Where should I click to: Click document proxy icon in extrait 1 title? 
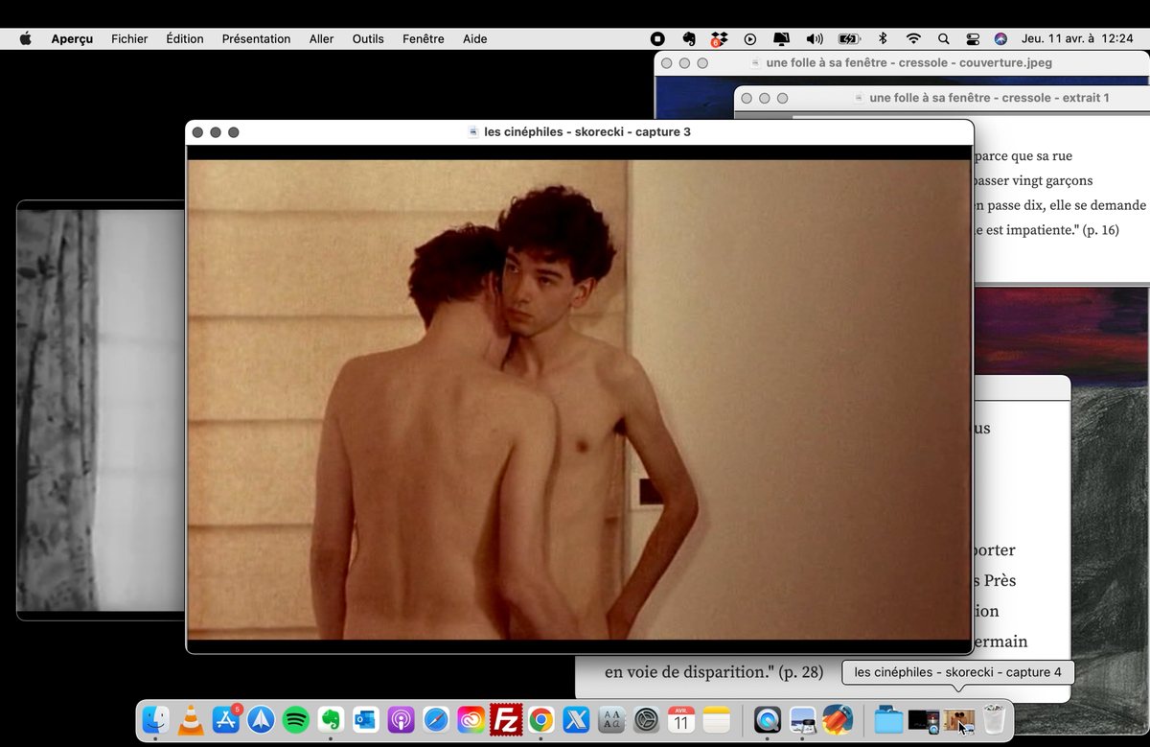click(x=860, y=98)
